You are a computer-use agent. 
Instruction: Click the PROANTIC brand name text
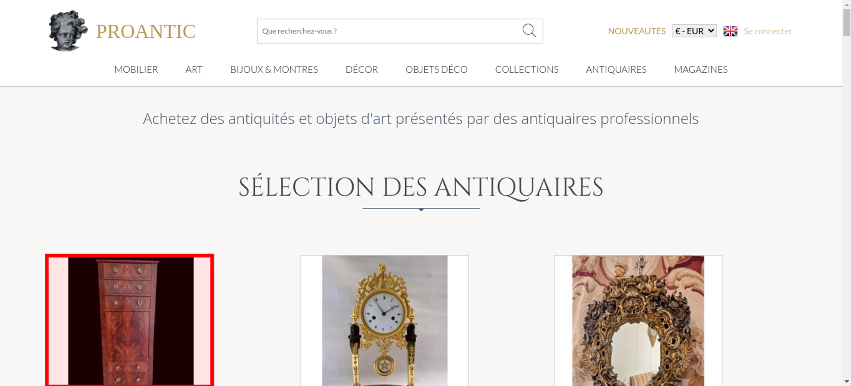click(x=146, y=31)
